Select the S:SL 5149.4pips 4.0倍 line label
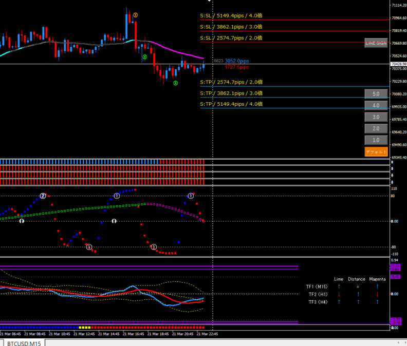The width and height of the screenshot is (407, 346). (231, 16)
